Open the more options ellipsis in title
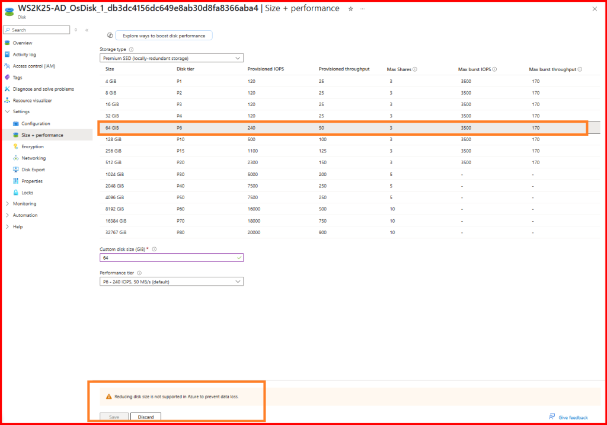607x425 pixels. point(362,9)
